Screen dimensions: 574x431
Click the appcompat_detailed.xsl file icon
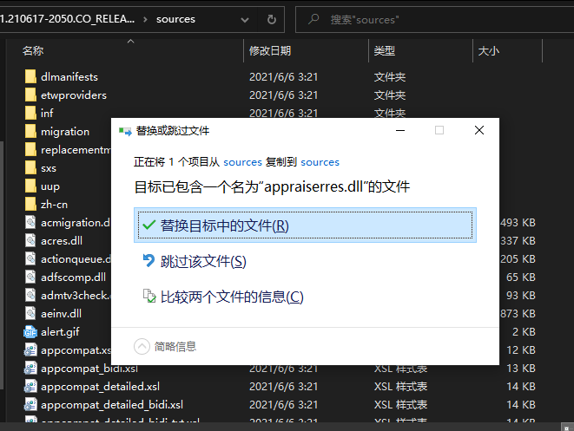[x=30, y=387]
